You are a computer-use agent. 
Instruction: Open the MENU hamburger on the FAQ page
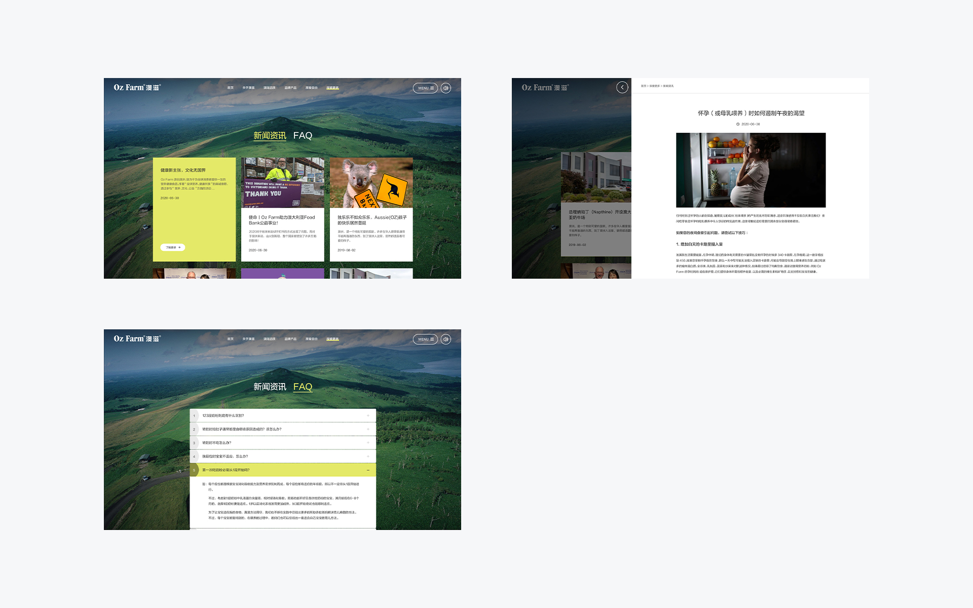pos(425,339)
